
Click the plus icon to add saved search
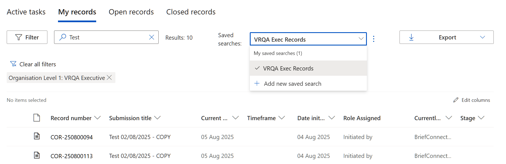pos(257,84)
